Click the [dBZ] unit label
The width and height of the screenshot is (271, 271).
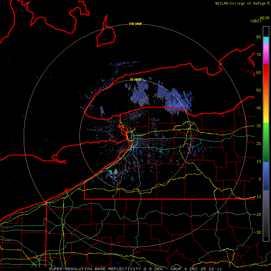point(256,21)
